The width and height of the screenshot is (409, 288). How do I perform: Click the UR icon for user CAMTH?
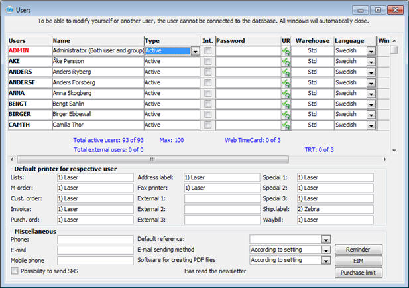point(286,125)
